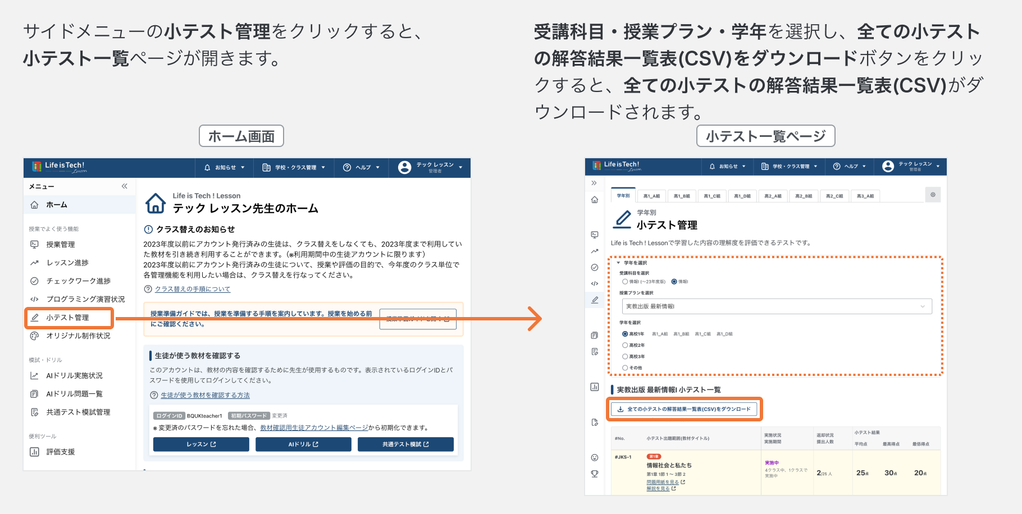Open 学校・クラス管理 dropdown in quiz page header

tap(790, 166)
